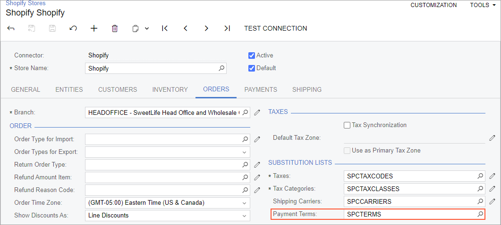The height and width of the screenshot is (225, 501).
Task: Click the Store Name search magnifier
Action: (221, 68)
